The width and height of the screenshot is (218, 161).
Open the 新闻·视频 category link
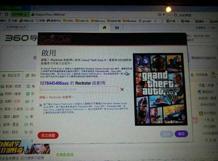coord(13,87)
